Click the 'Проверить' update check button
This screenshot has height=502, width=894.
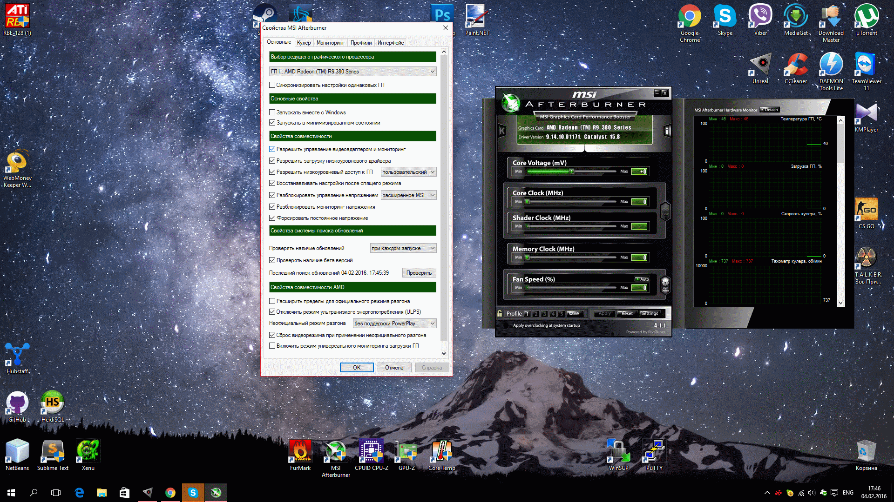coord(419,273)
